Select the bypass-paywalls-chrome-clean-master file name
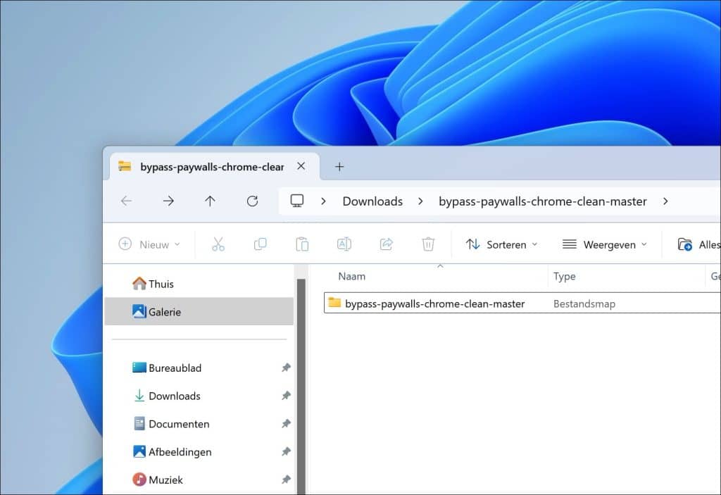 [434, 303]
